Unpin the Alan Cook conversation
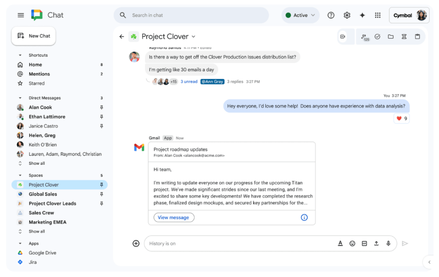This screenshot has height=277, width=439. [x=102, y=107]
